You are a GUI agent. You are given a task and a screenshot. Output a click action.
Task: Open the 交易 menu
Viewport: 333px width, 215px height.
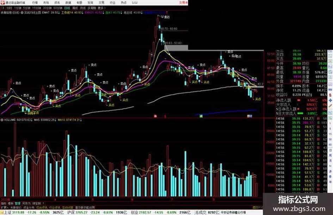click(101, 3)
